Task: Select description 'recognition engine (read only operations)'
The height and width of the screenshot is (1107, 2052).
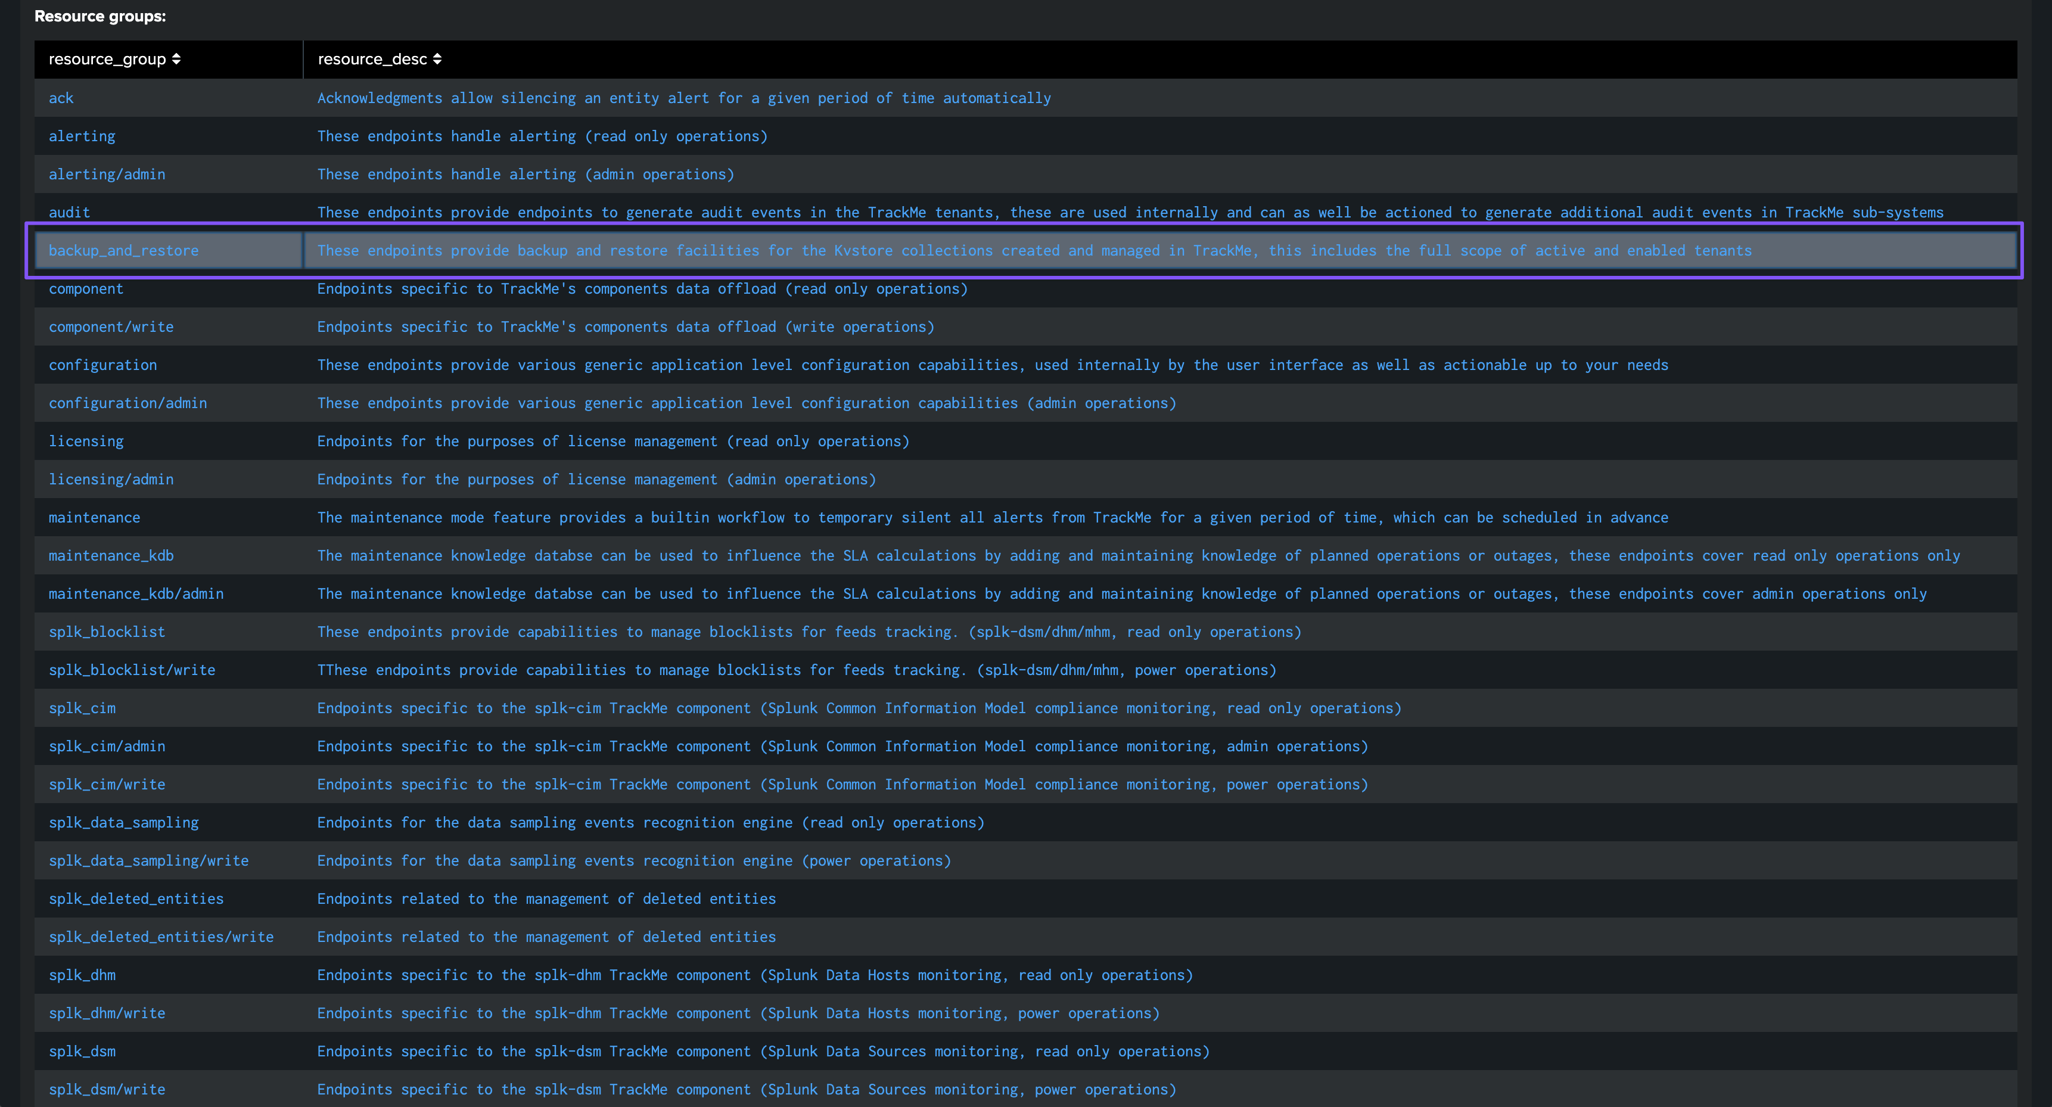Action: pos(651,823)
